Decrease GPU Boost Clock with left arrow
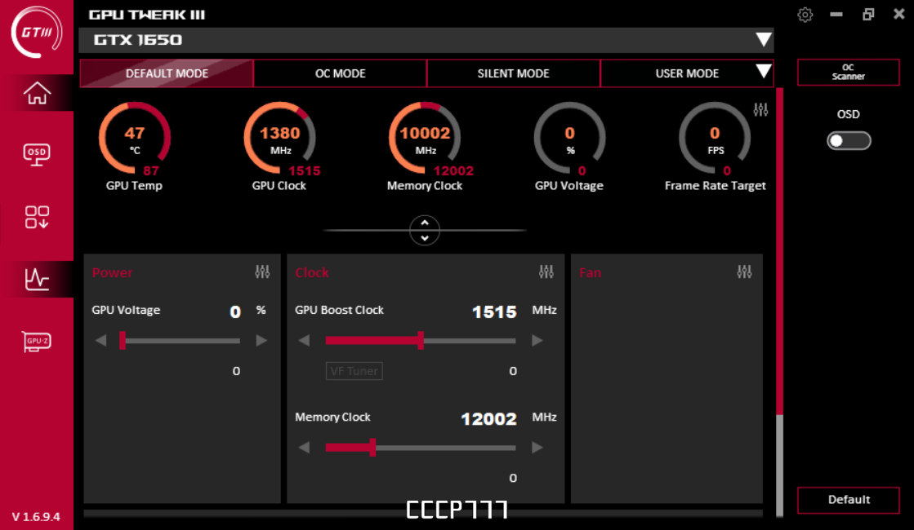 [x=304, y=340]
